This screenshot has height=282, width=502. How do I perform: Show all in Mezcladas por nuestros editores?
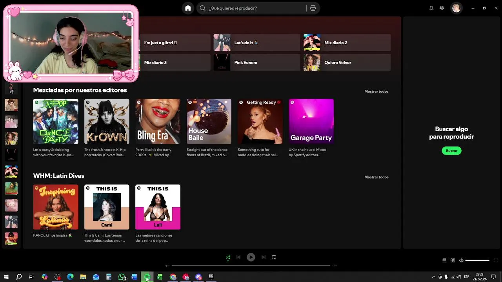[x=376, y=92]
